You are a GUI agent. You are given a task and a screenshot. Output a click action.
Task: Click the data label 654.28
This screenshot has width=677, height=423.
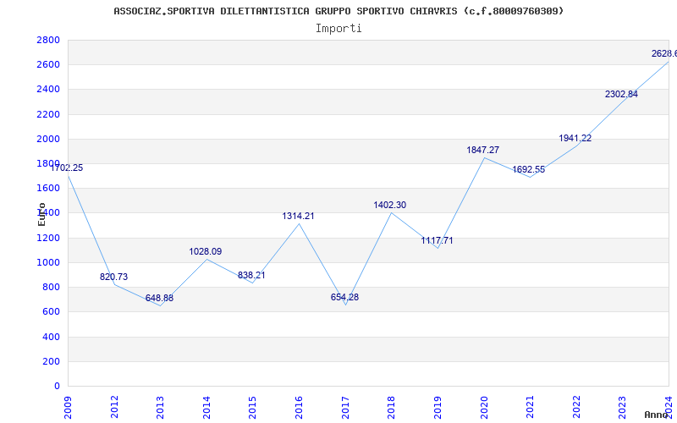click(x=344, y=298)
